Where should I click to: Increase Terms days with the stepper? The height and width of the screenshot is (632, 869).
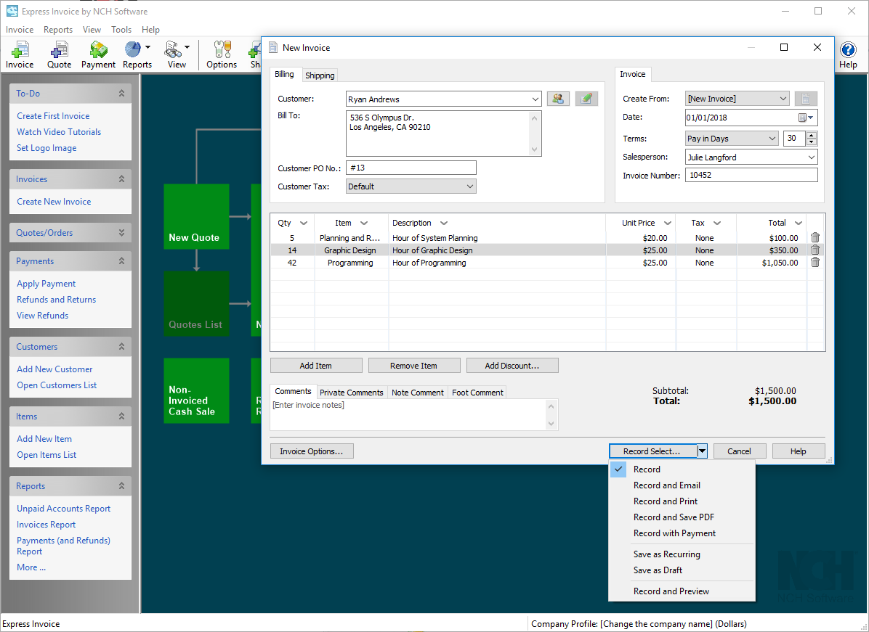coord(812,134)
